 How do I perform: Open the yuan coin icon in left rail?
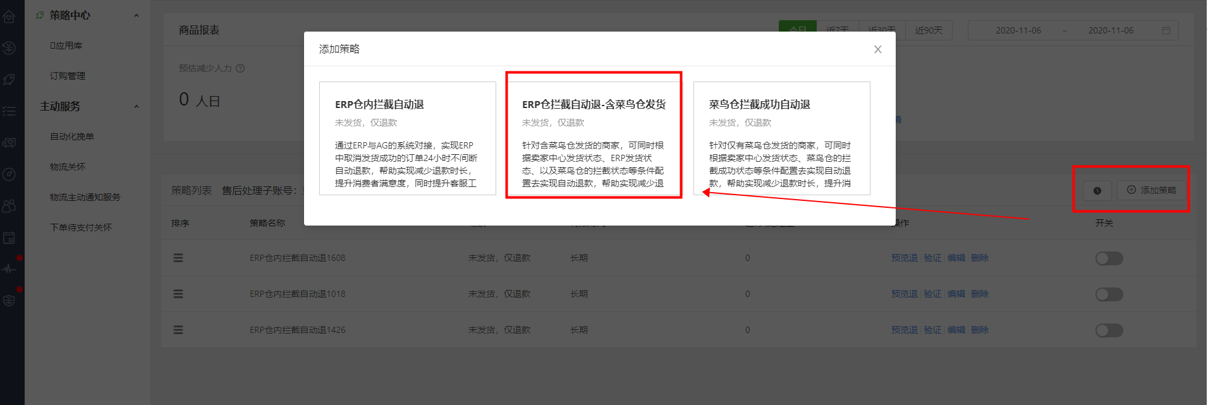pos(9,48)
